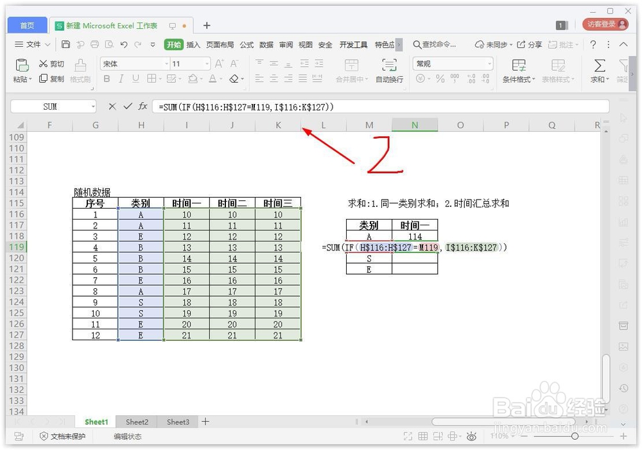This screenshot has width=642, height=450.
Task: Click the select-all corner triangle
Action: [20, 125]
